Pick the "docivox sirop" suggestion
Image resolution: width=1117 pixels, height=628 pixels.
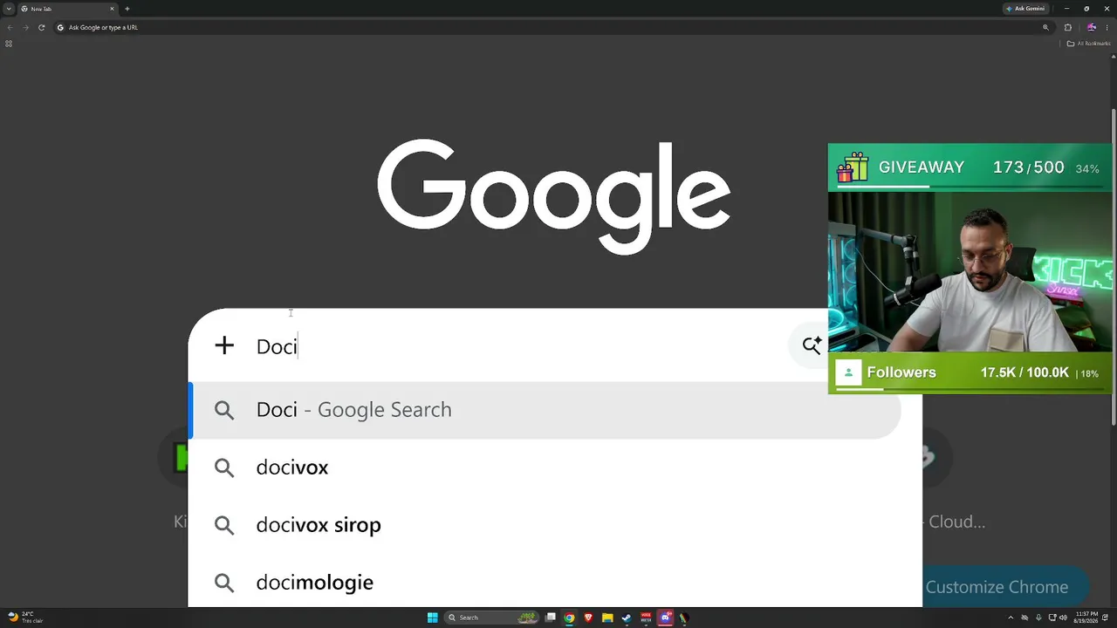click(x=545, y=525)
